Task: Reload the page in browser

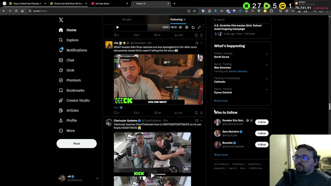Action: (x=16, y=11)
